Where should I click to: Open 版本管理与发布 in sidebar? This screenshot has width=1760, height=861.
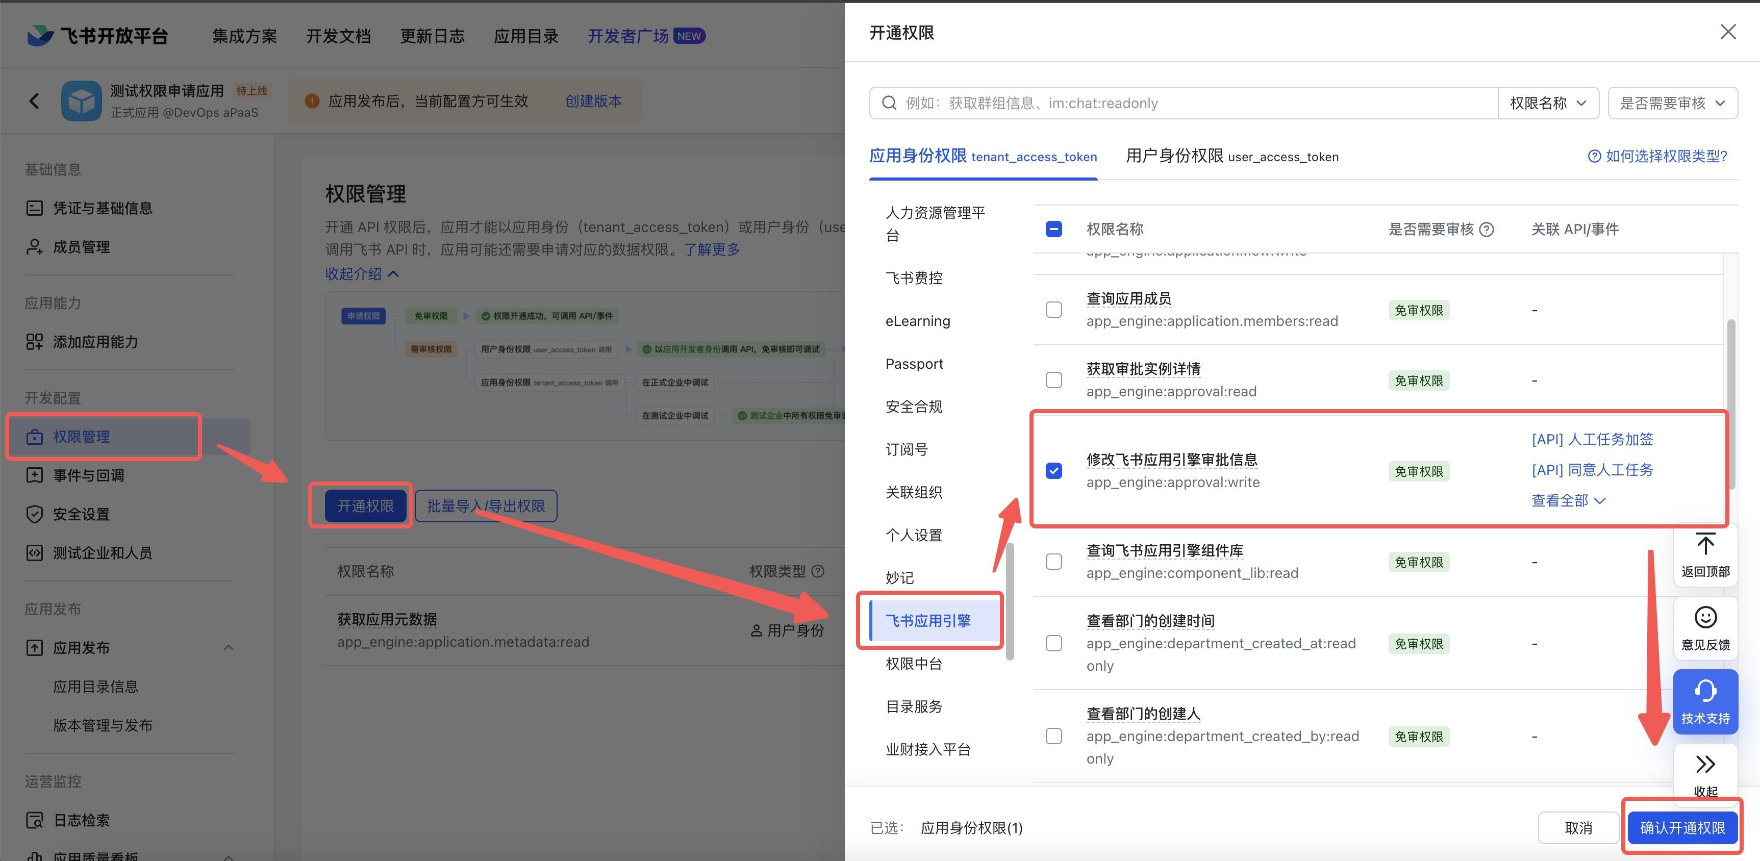pos(103,725)
